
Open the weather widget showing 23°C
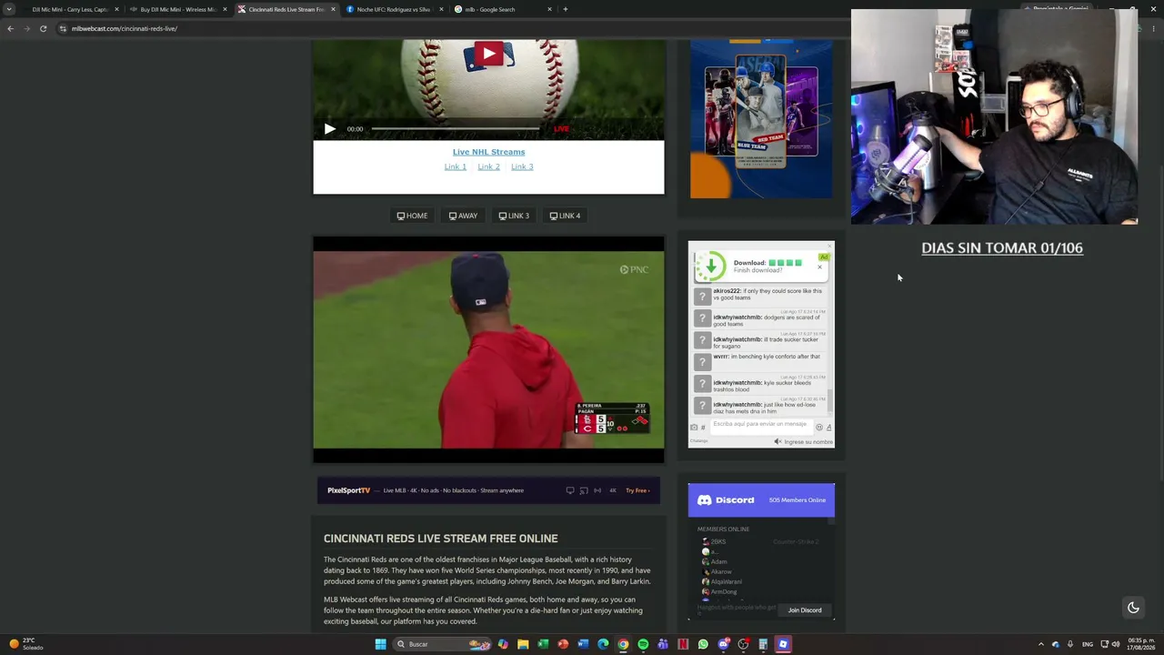click(x=27, y=644)
